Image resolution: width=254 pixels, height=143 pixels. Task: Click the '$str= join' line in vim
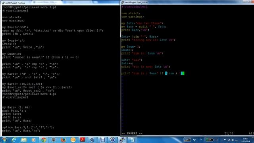coord(140,37)
